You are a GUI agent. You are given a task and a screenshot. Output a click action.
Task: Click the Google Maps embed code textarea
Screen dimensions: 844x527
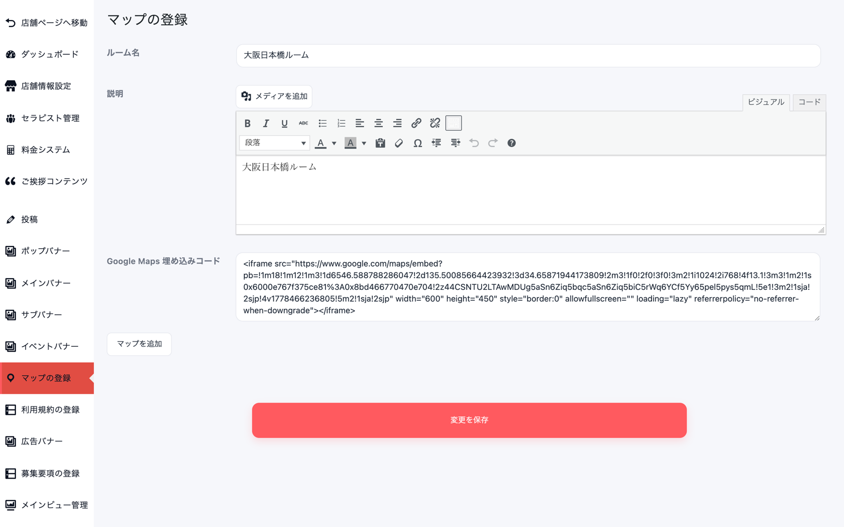point(528,287)
